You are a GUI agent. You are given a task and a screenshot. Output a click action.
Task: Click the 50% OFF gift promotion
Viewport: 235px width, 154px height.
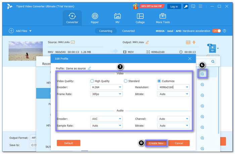[148, 6]
